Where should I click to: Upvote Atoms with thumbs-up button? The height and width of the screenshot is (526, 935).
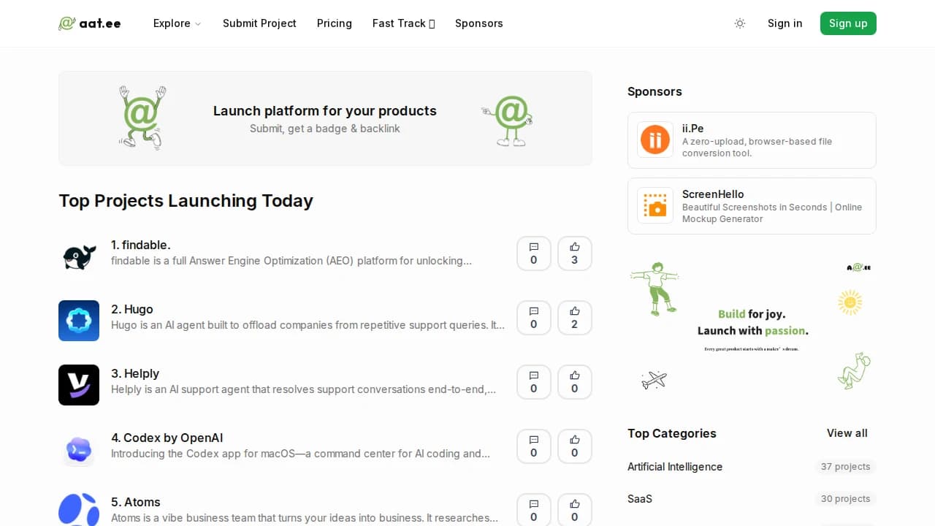tap(575, 509)
